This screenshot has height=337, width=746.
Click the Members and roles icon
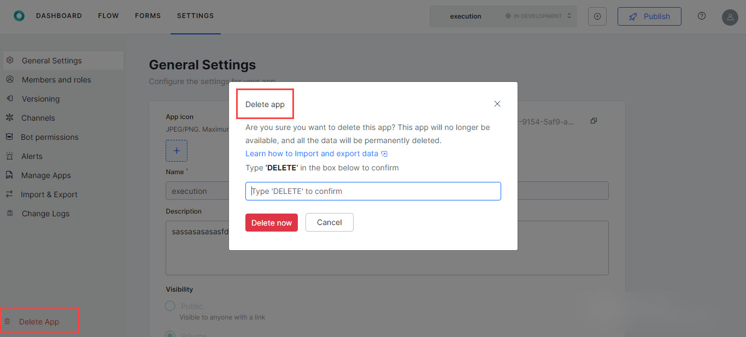[x=10, y=79]
